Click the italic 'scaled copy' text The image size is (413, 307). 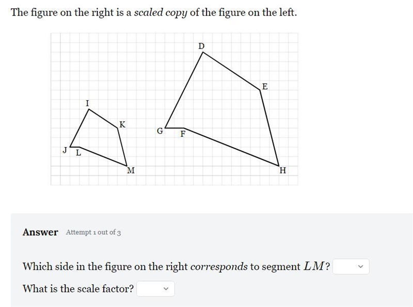pyautogui.click(x=161, y=12)
